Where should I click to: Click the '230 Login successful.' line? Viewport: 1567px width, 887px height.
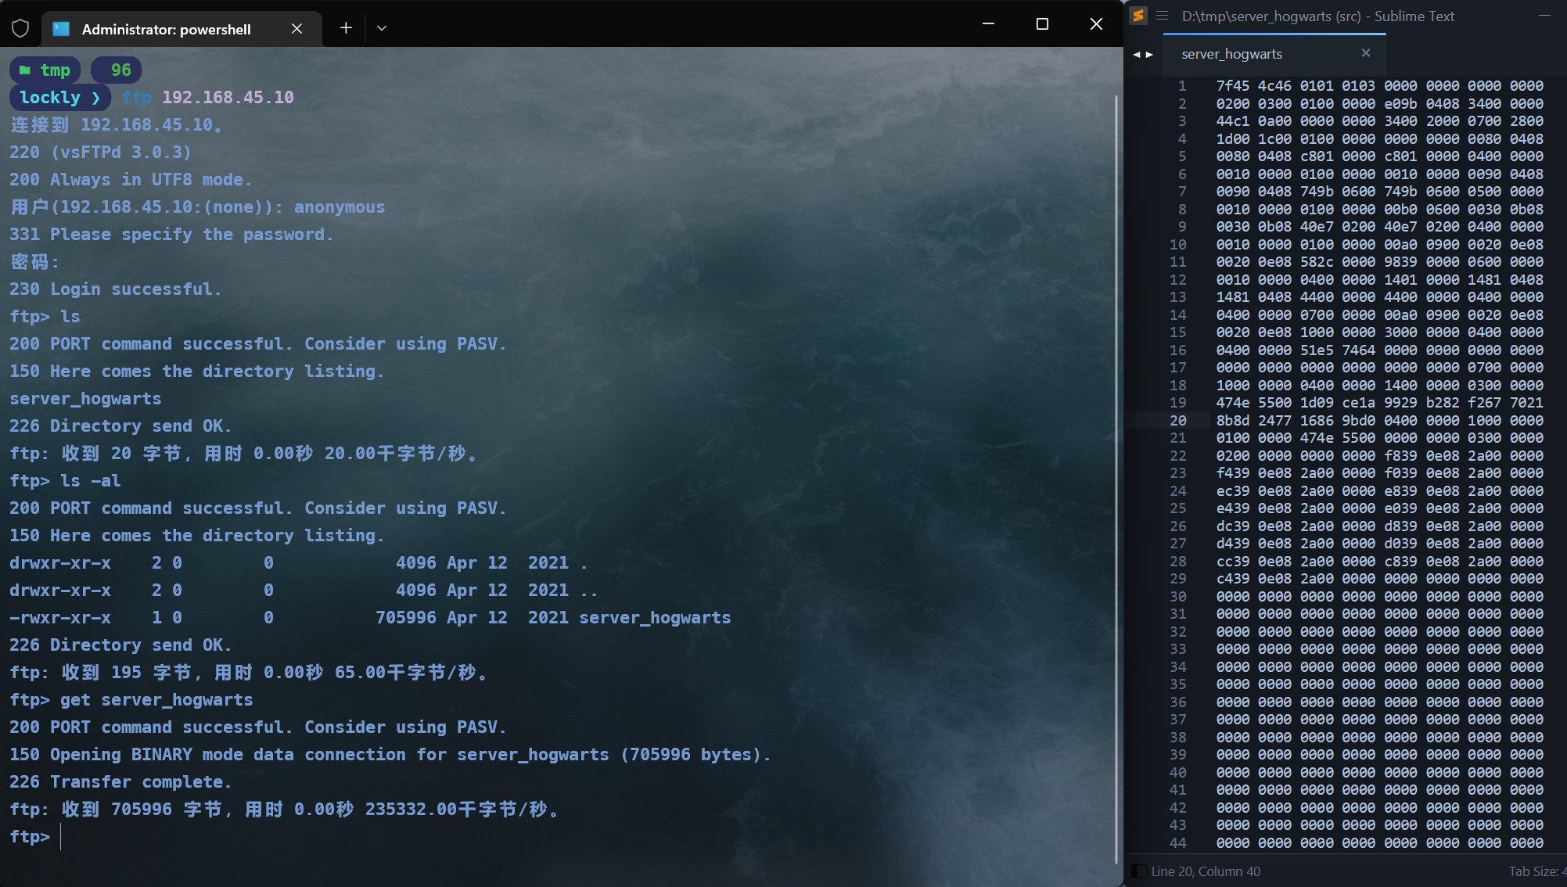[x=116, y=289]
